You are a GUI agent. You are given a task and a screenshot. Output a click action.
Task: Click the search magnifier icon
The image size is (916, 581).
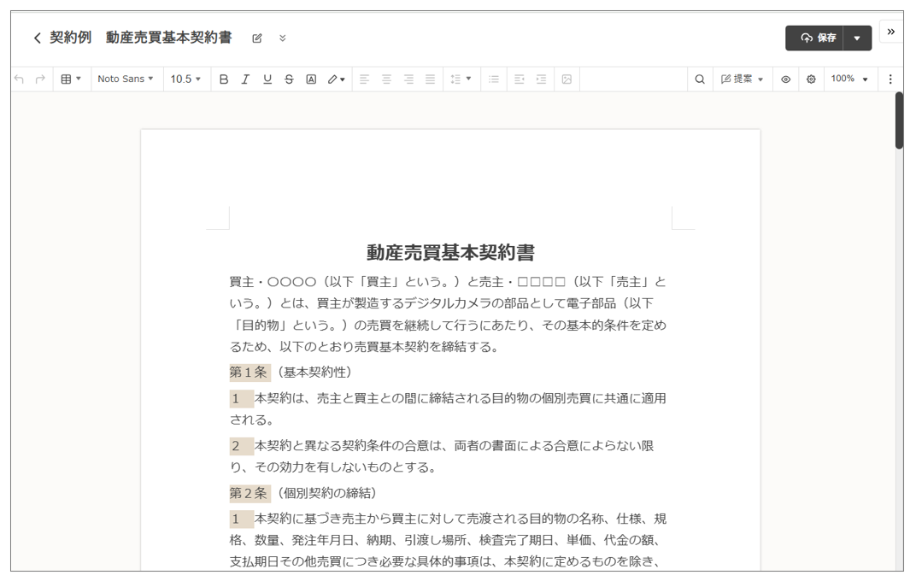pos(700,79)
